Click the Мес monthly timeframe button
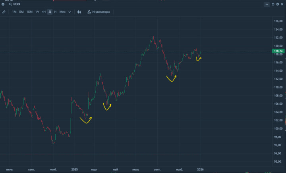Viewport: 286px width, 173px height. pyautogui.click(x=62, y=12)
